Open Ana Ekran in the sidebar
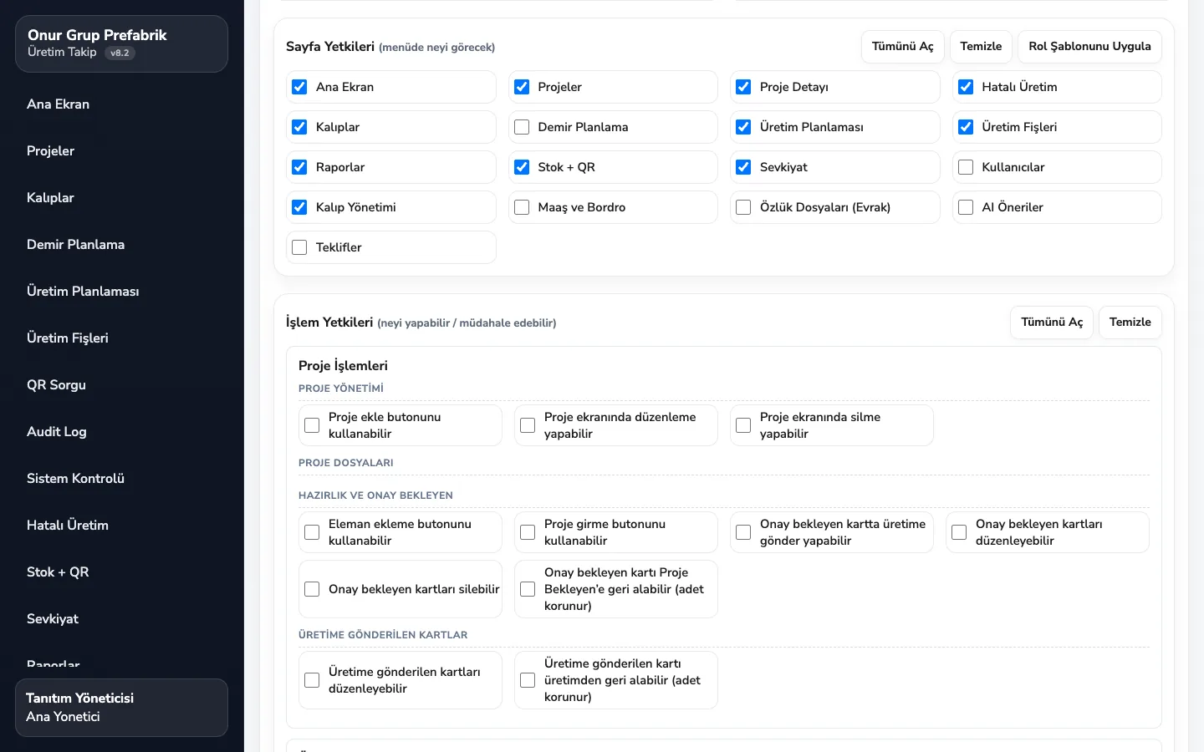1204x752 pixels. point(122,104)
